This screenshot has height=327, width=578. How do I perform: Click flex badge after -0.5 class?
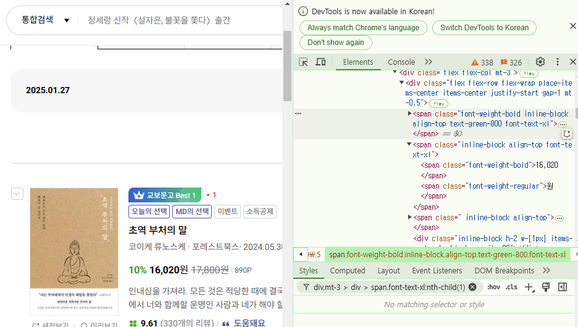(438, 104)
